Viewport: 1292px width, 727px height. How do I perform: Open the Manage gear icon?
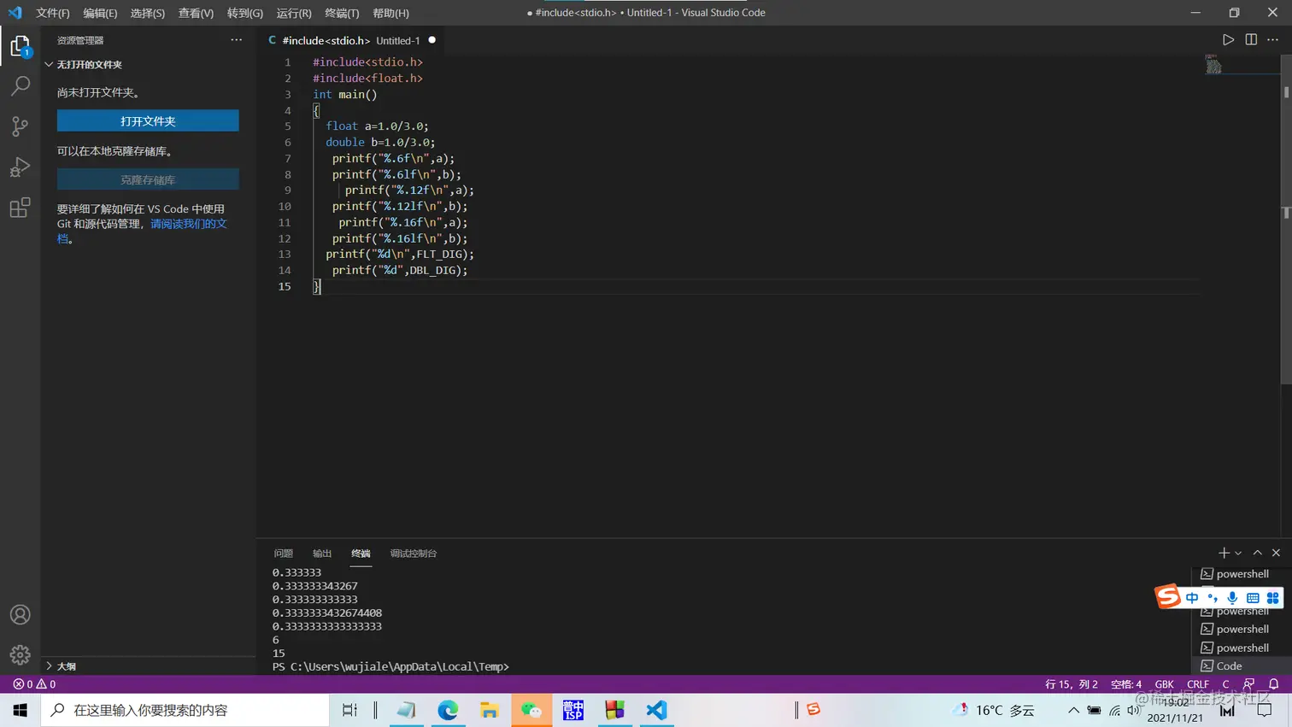coord(20,655)
